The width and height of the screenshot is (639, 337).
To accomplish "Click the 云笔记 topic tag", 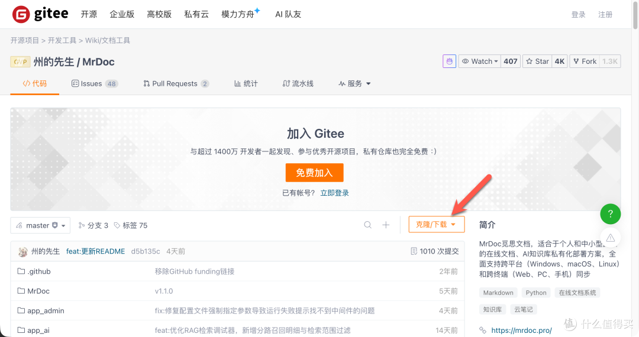I will 524,309.
